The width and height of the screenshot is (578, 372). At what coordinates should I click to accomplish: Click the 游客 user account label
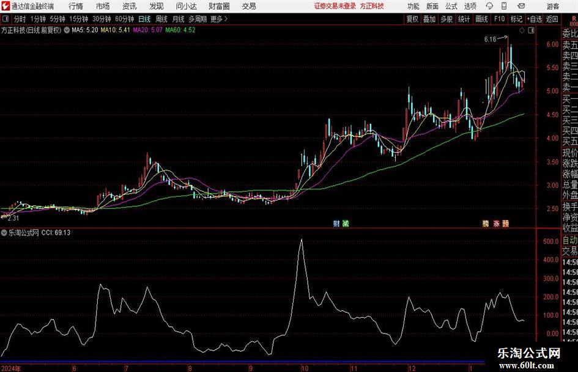pos(553,6)
